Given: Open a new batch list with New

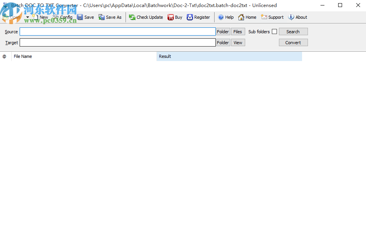Looking at the screenshot, I should click(x=40, y=17).
